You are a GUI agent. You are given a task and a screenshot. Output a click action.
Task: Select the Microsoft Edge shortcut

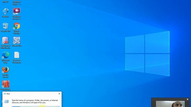tap(5, 57)
